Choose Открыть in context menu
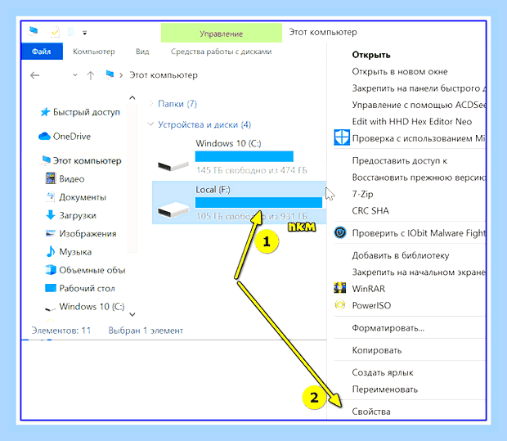The image size is (507, 441). pyautogui.click(x=371, y=55)
